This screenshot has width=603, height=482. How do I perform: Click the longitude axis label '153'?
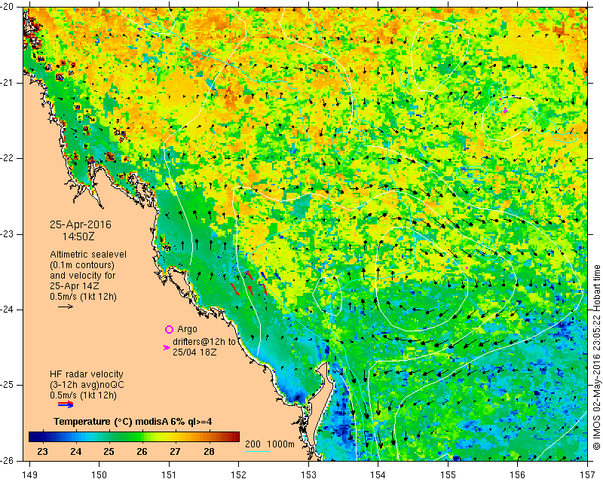[308, 475]
